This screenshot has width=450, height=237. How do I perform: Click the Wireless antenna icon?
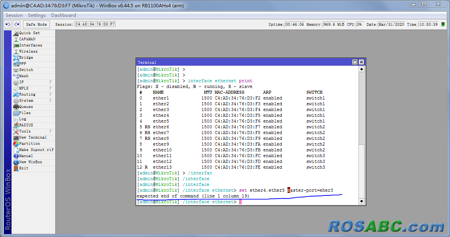click(16, 51)
